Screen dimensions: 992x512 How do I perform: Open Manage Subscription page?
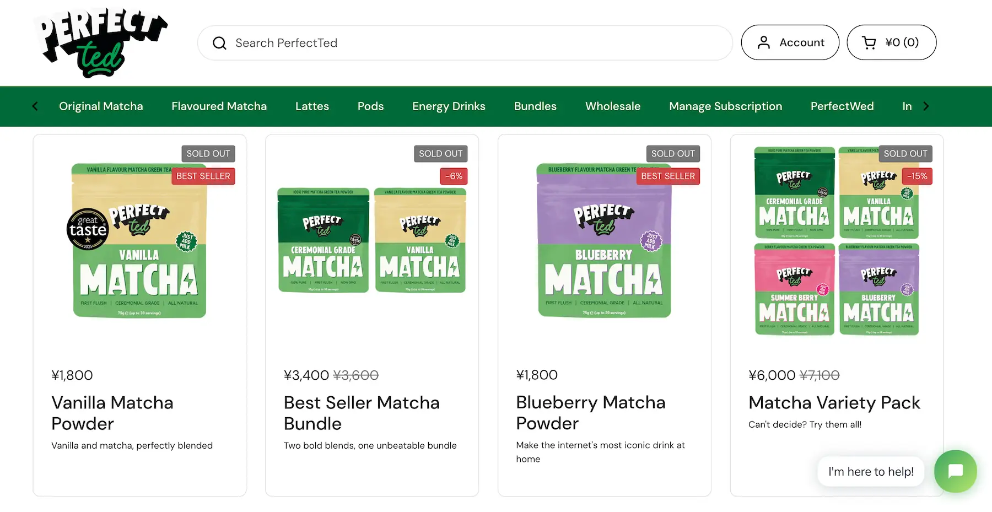725,106
